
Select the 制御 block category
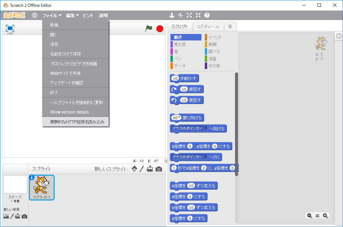point(212,44)
